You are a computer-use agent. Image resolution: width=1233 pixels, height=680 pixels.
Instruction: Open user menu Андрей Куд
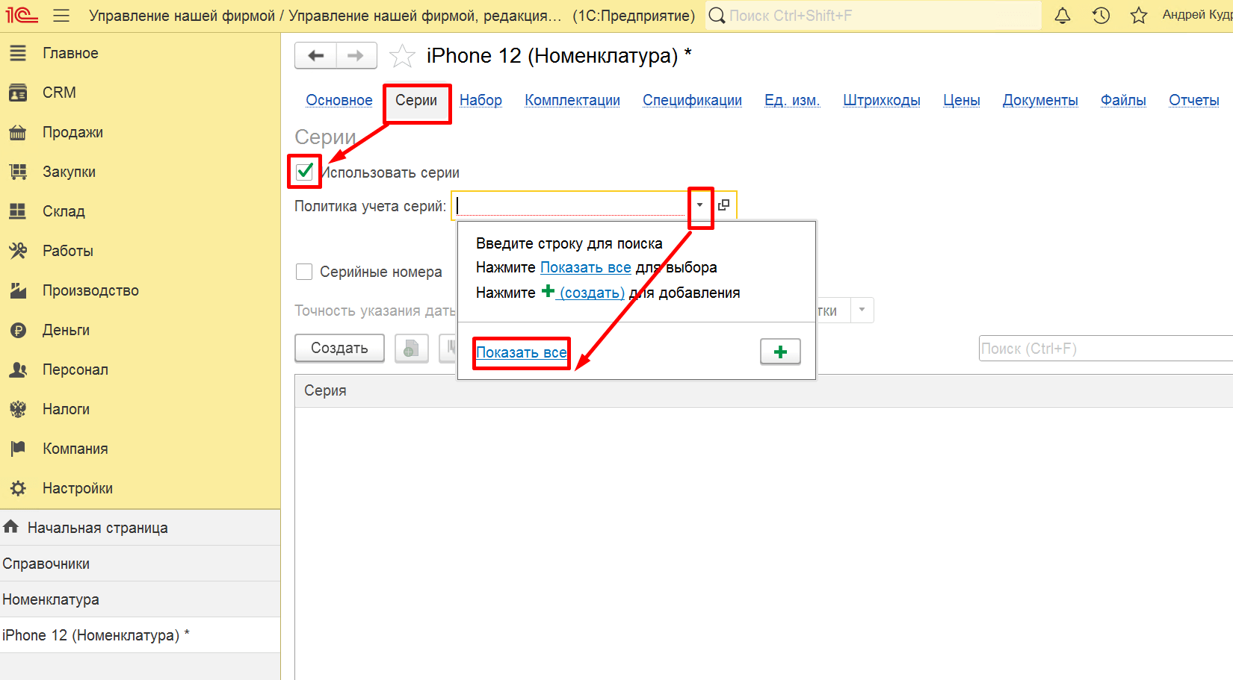pyautogui.click(x=1197, y=15)
